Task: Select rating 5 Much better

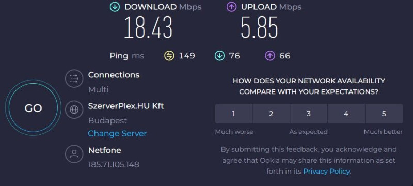Action: [x=384, y=114]
